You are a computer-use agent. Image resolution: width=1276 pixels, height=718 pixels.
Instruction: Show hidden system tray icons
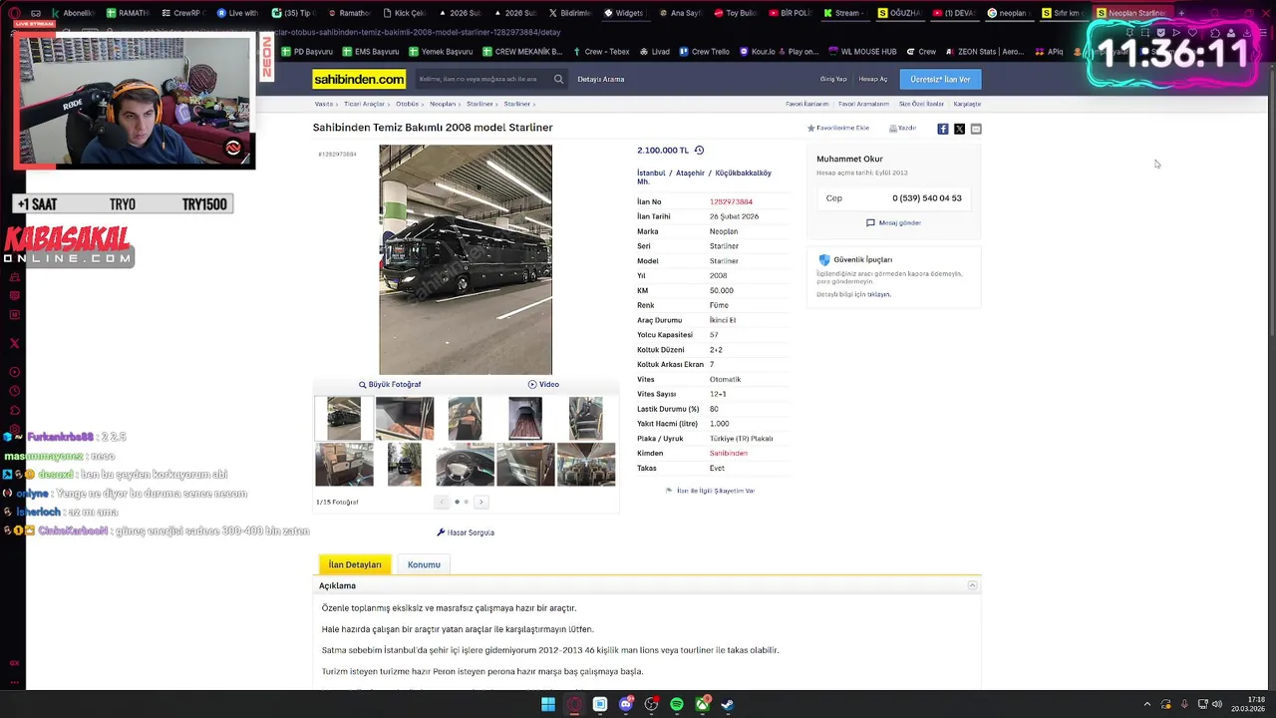1146,704
